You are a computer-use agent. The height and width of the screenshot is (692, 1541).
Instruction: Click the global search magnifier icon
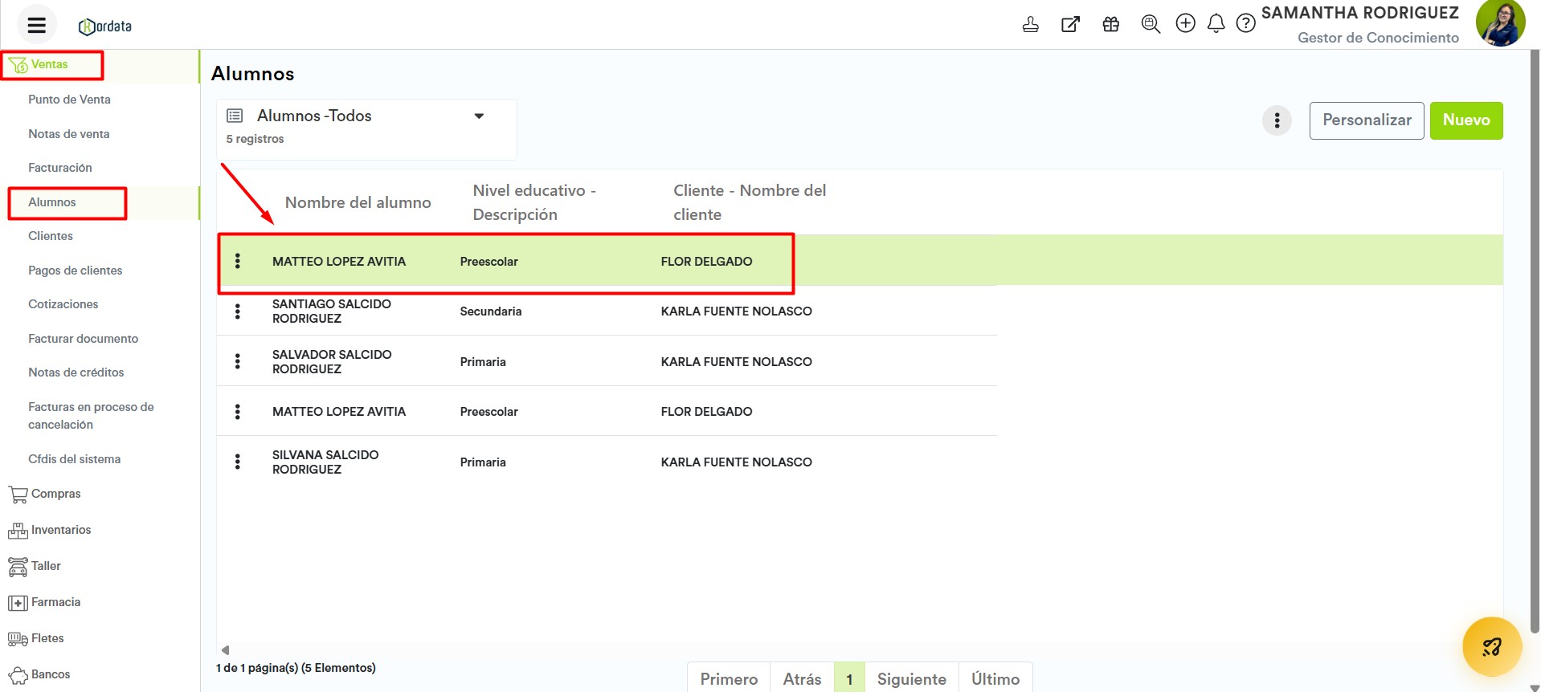1151,24
